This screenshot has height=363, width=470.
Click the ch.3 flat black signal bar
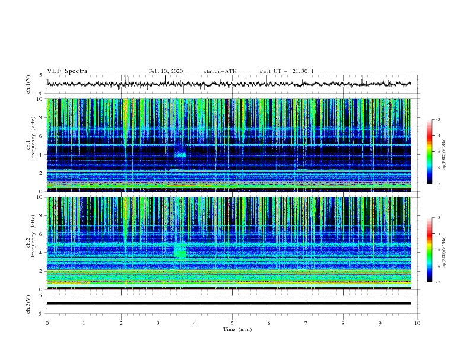pyautogui.click(x=228, y=304)
